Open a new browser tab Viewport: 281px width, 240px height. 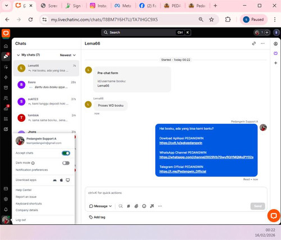click(215, 6)
